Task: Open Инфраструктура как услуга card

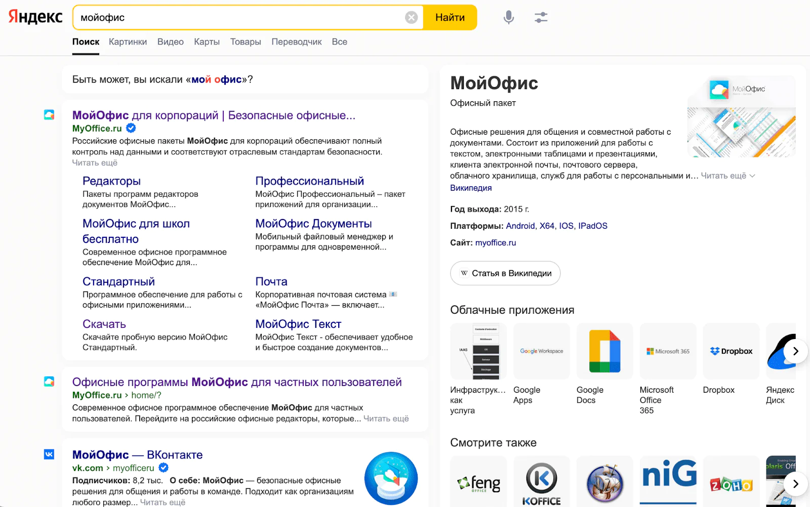Action: (478, 369)
